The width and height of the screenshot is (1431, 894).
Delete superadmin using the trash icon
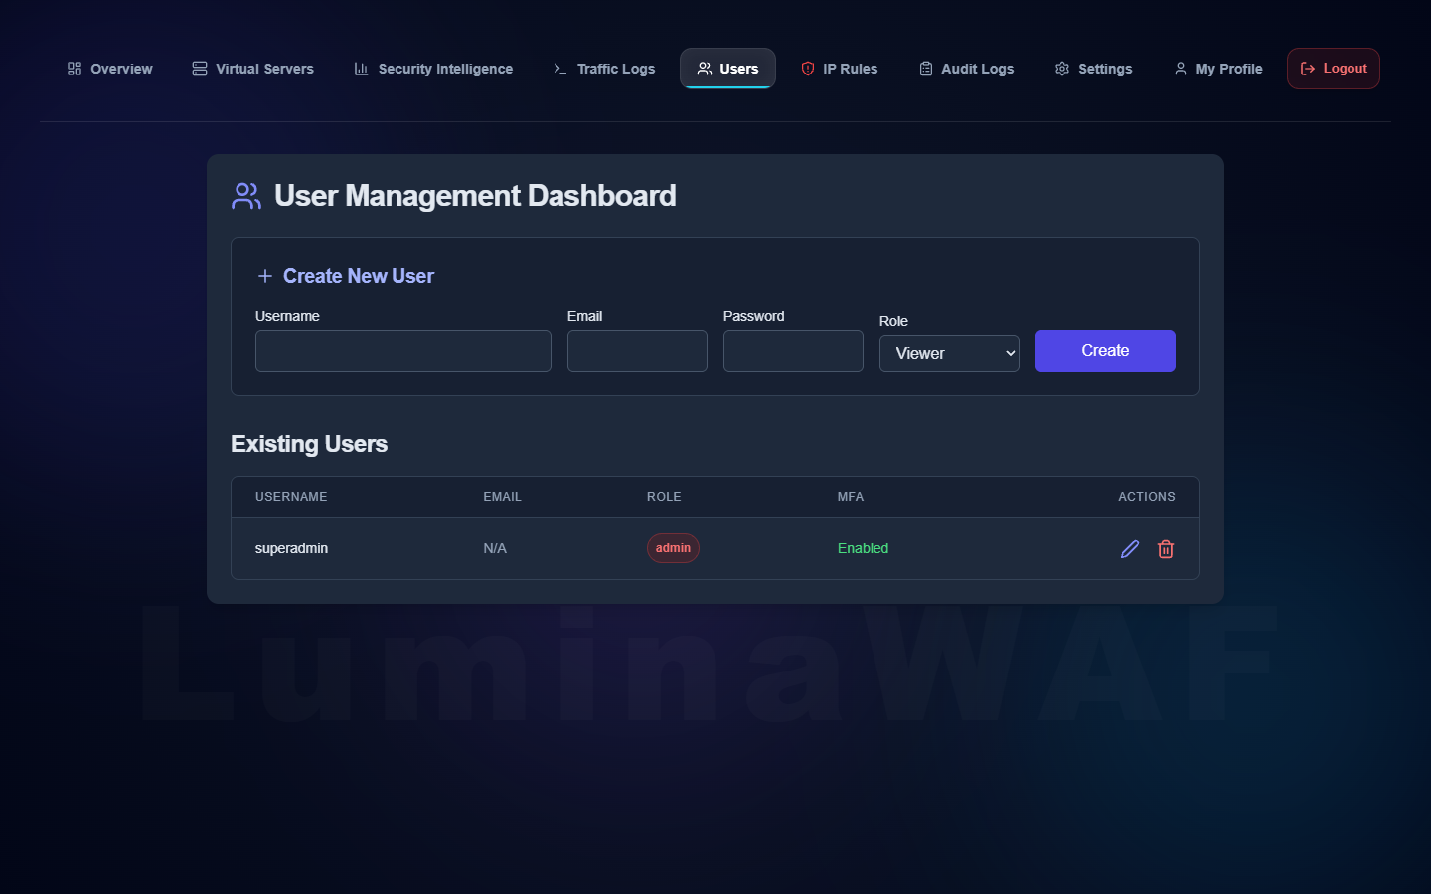(1166, 548)
